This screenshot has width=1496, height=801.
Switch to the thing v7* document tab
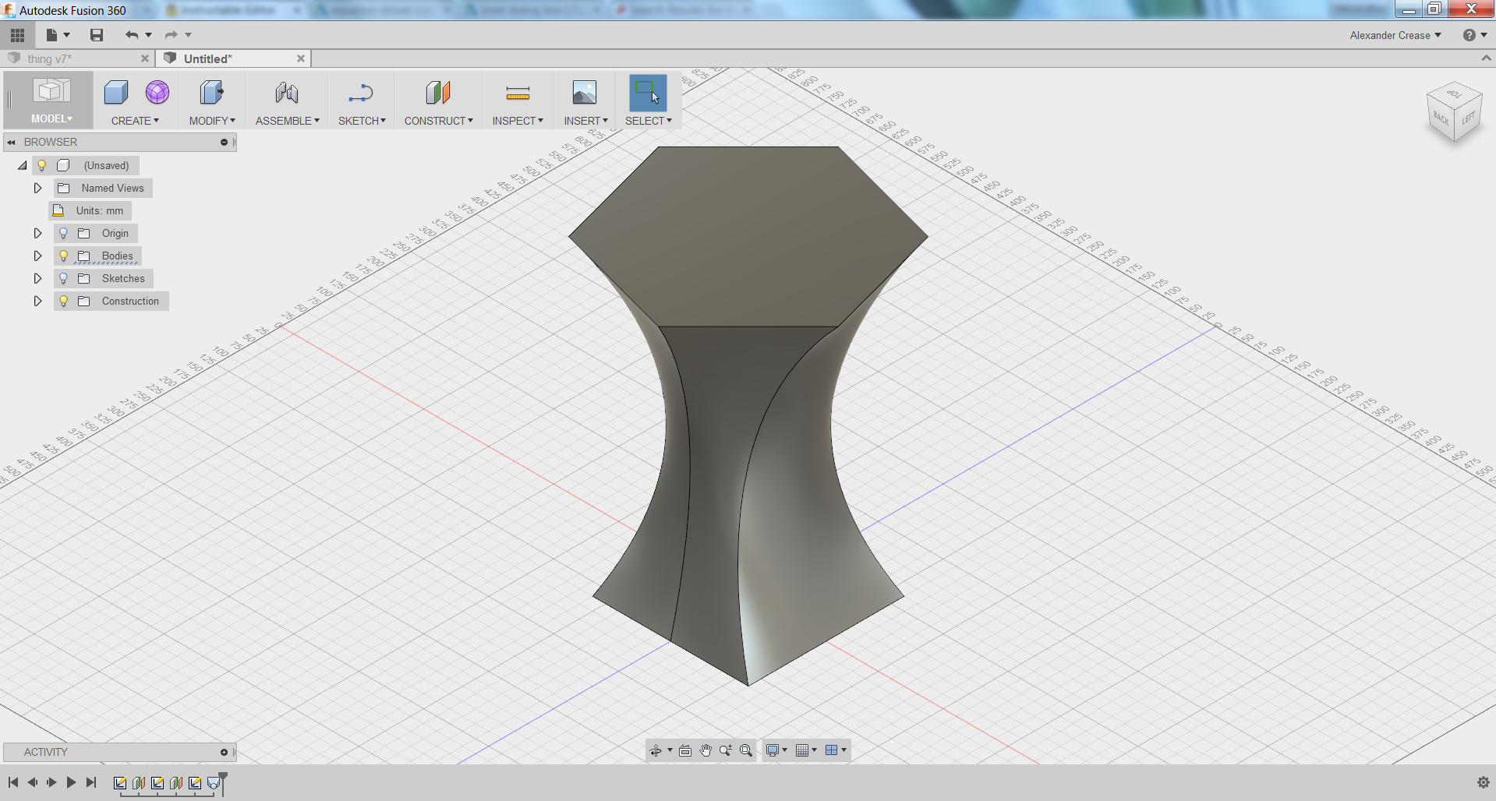49,58
